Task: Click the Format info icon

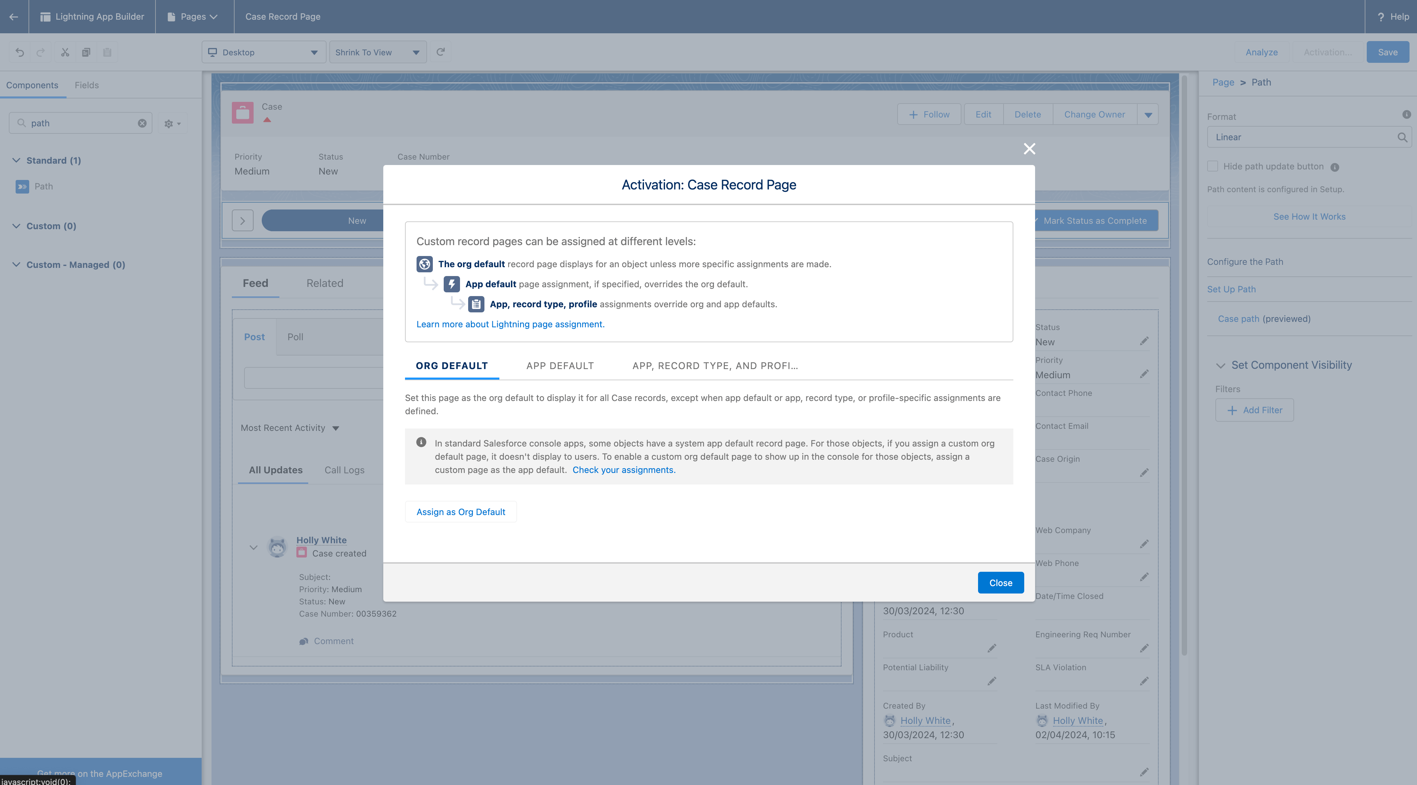Action: (x=1406, y=114)
